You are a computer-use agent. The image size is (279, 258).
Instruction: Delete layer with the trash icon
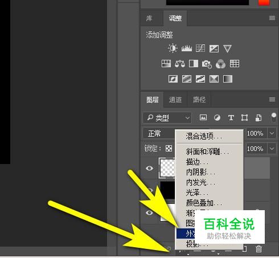(259, 249)
